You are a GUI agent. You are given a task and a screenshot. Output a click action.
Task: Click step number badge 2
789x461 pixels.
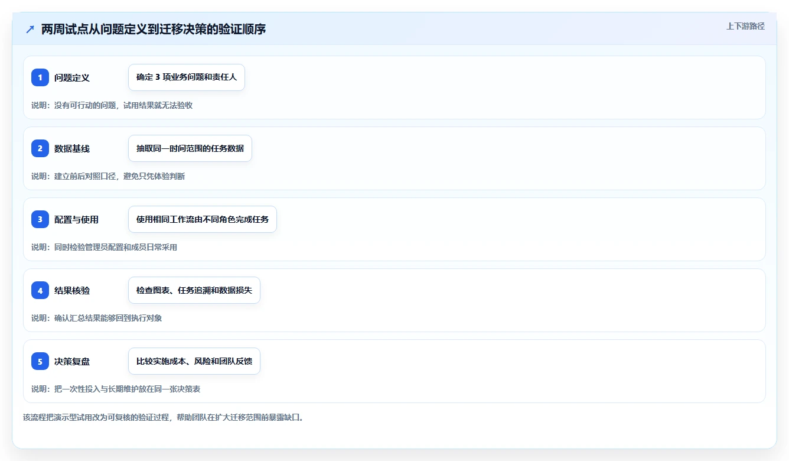[x=40, y=148]
